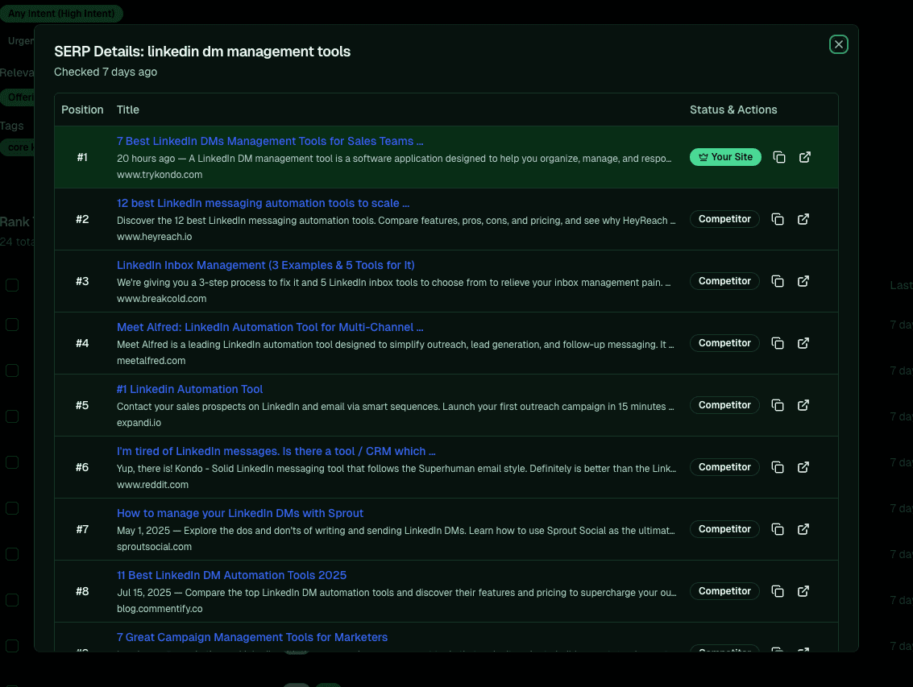
Task: Click 'Checked 7 days ago' text
Action: [x=106, y=72]
